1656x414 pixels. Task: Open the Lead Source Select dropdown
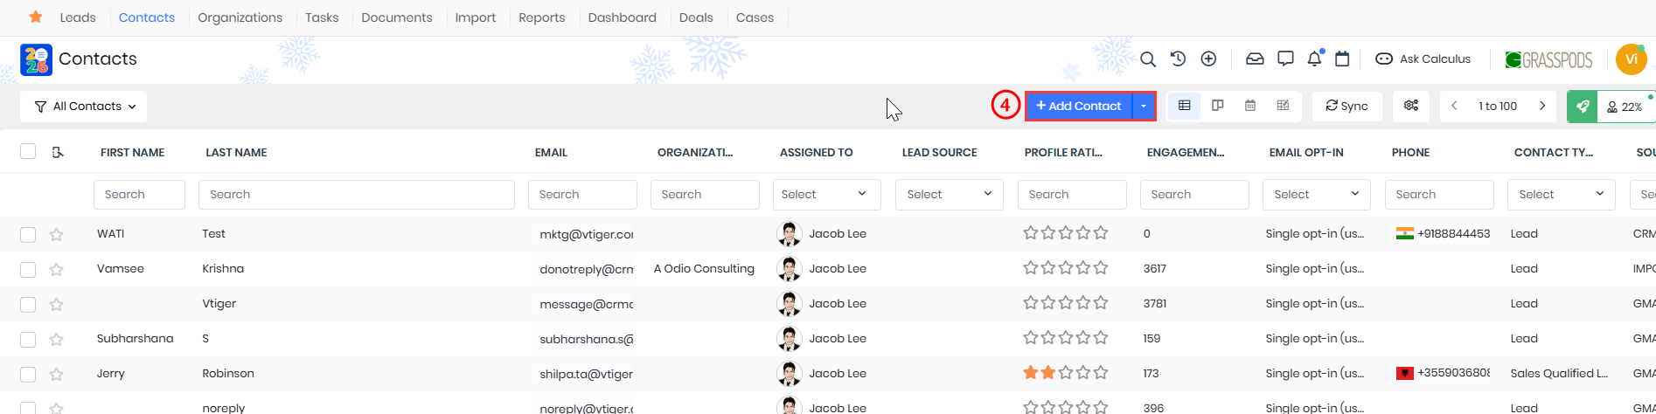(949, 194)
